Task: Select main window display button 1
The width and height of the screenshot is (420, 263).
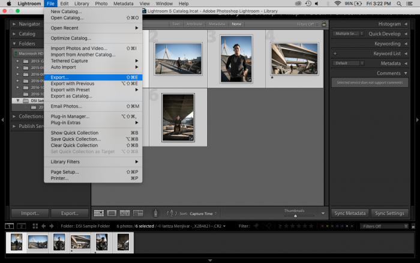Action: click(x=10, y=226)
